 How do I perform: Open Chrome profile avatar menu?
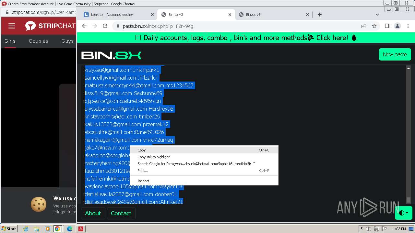tap(397, 26)
